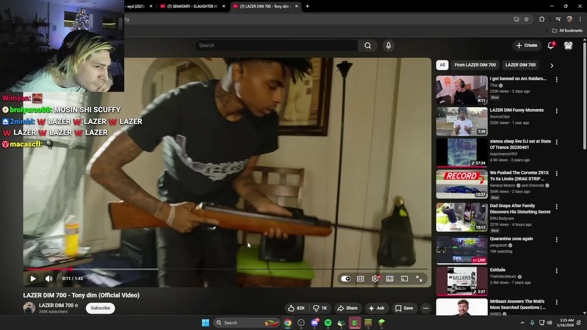
Task: Open options for Dad Snaps video
Action: tap(556, 207)
